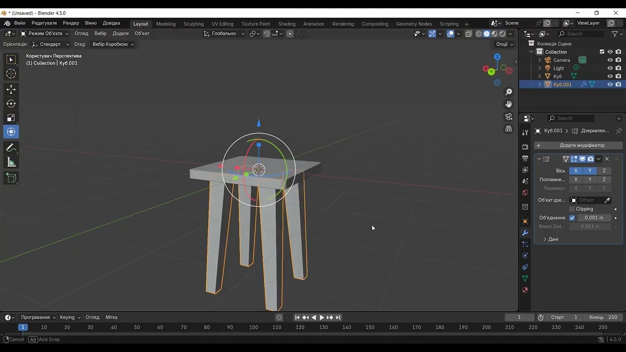Open the Глобально orientation dropdown
Image resolution: width=626 pixels, height=352 pixels.
pos(224,34)
